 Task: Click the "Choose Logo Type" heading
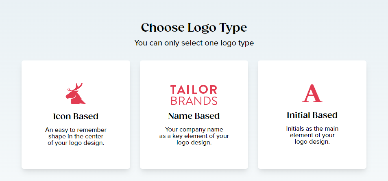pos(194,28)
